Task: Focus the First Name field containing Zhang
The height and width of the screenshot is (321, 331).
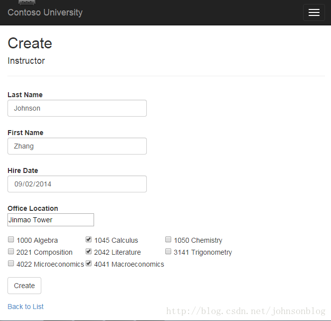Action: click(x=77, y=146)
